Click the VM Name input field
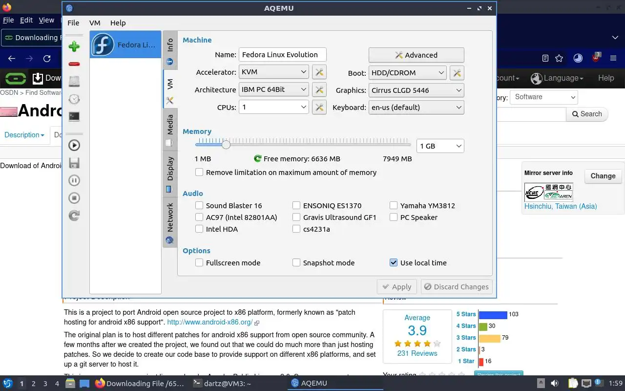The image size is (625, 391). [x=282, y=55]
